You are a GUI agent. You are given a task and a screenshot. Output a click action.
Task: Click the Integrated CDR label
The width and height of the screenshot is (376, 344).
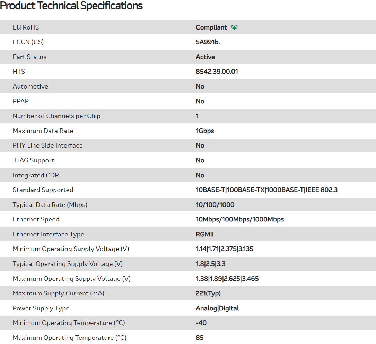click(36, 175)
